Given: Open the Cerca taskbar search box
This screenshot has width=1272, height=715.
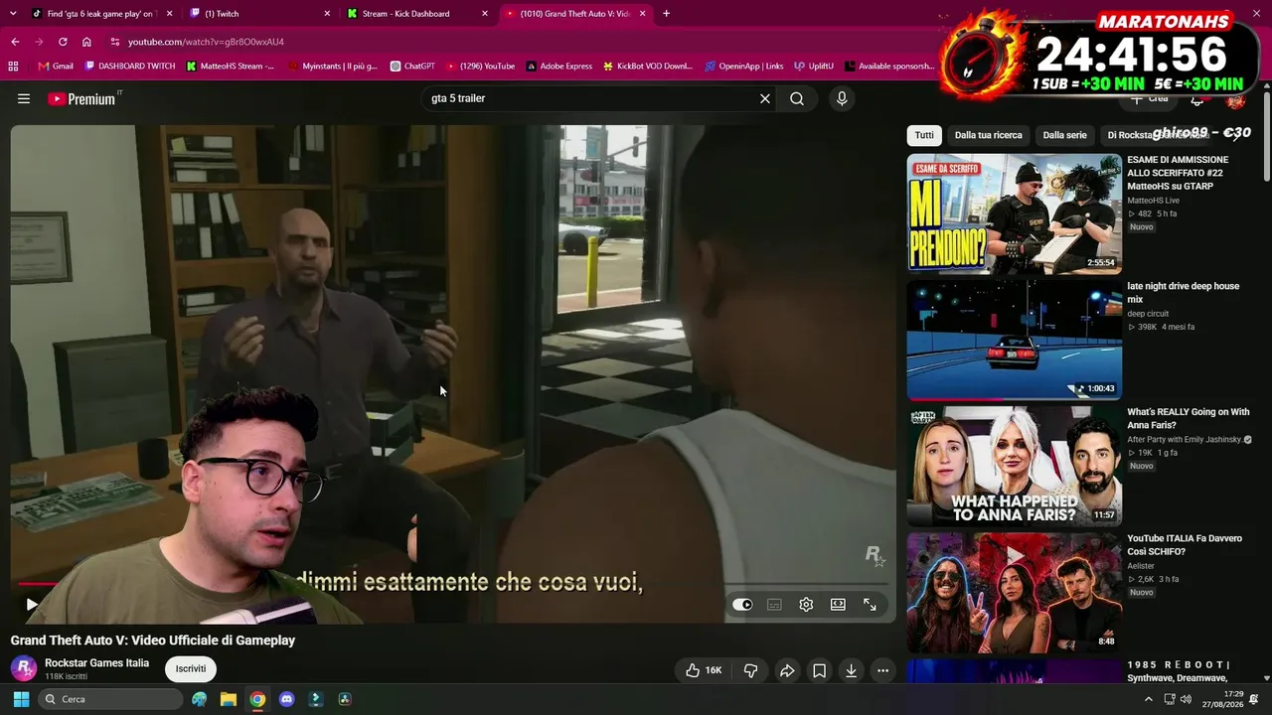Looking at the screenshot, I should [x=111, y=699].
